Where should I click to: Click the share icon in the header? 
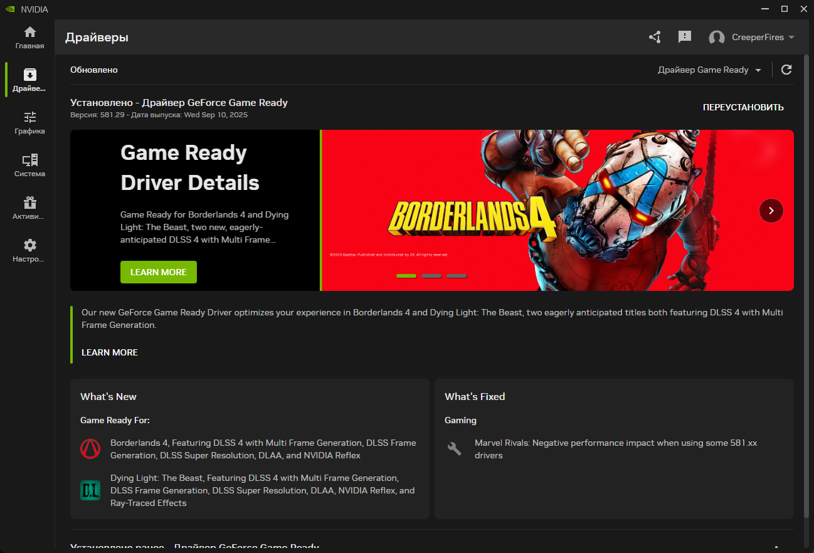tap(655, 37)
